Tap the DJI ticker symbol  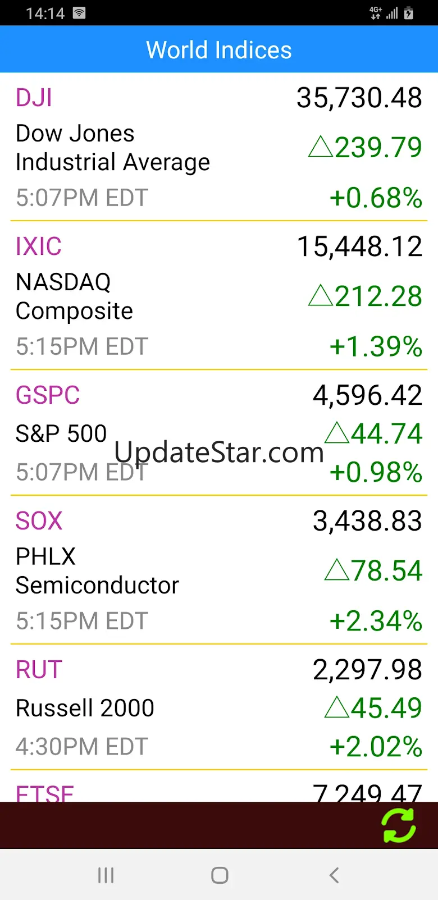coord(34,98)
